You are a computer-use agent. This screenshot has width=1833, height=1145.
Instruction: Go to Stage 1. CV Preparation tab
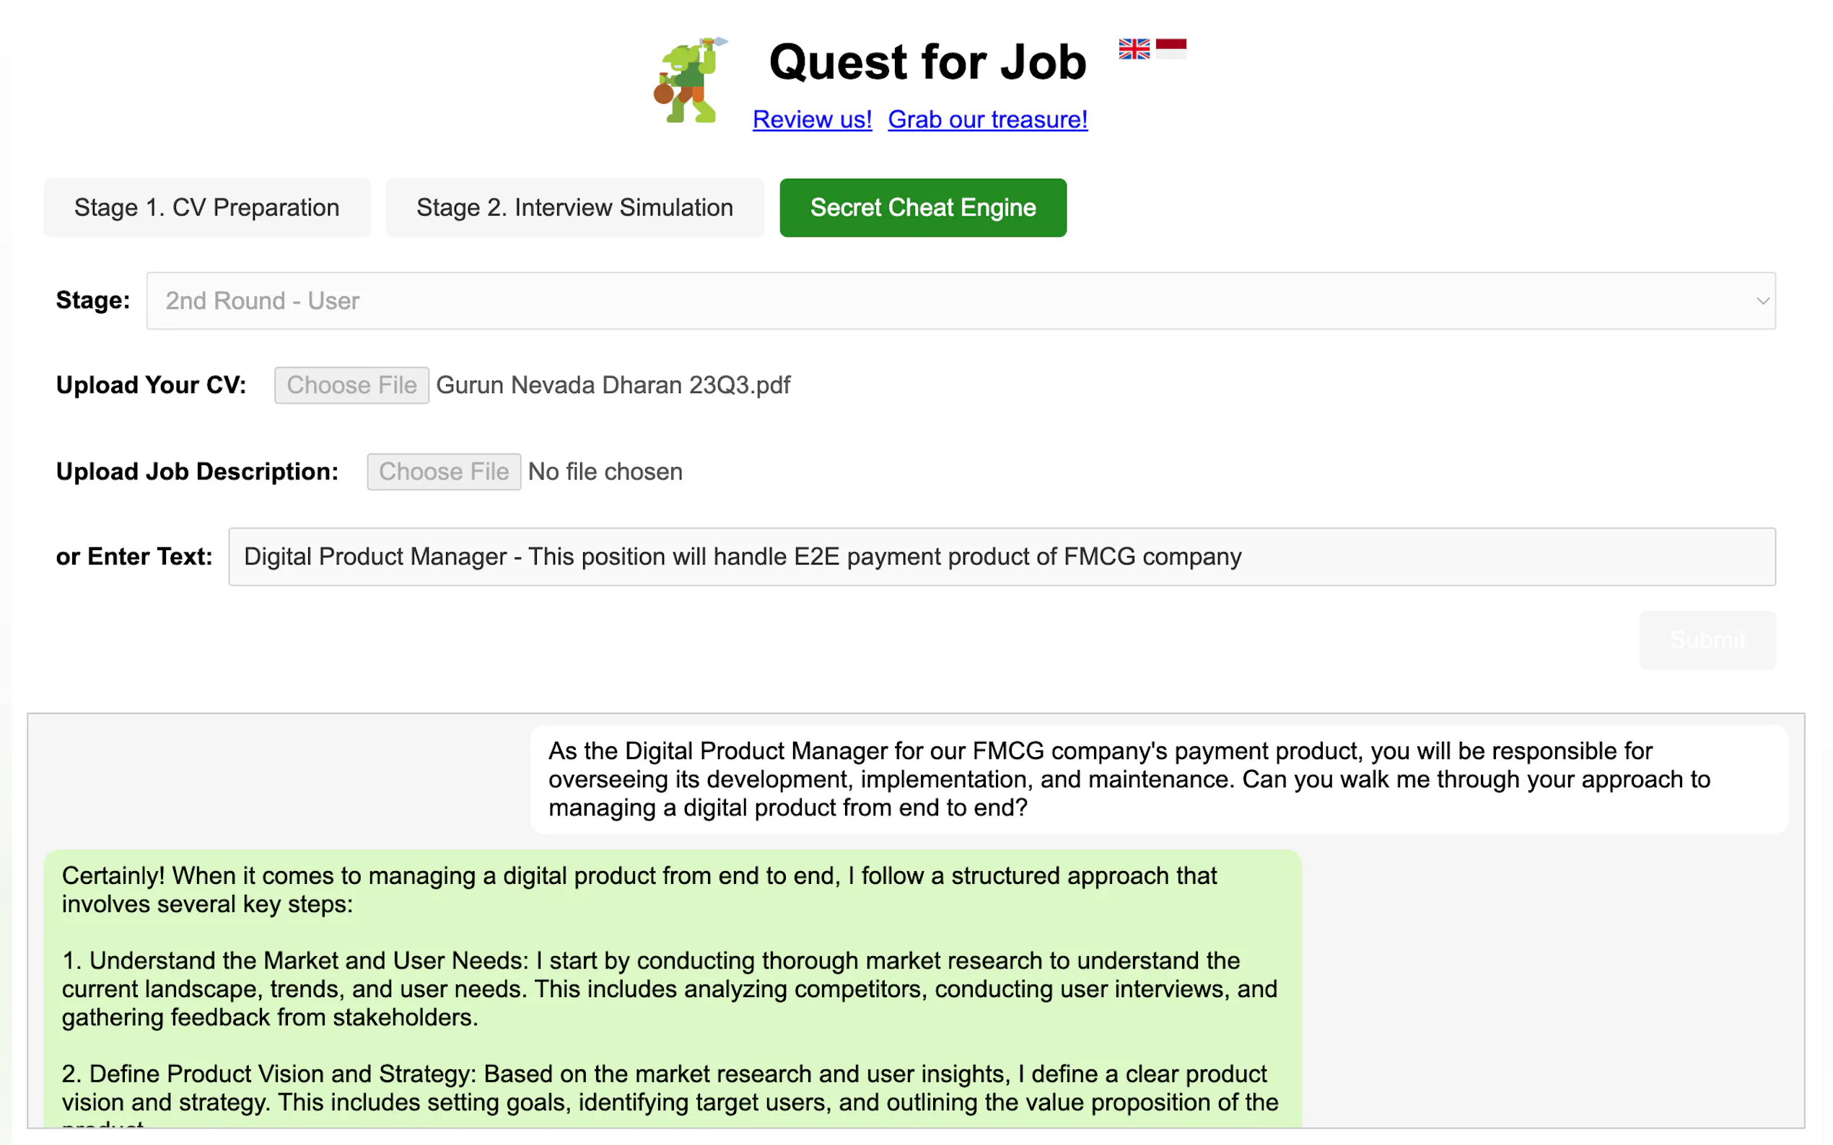click(207, 208)
